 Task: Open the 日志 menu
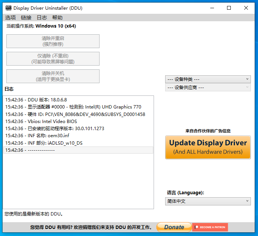42,18
